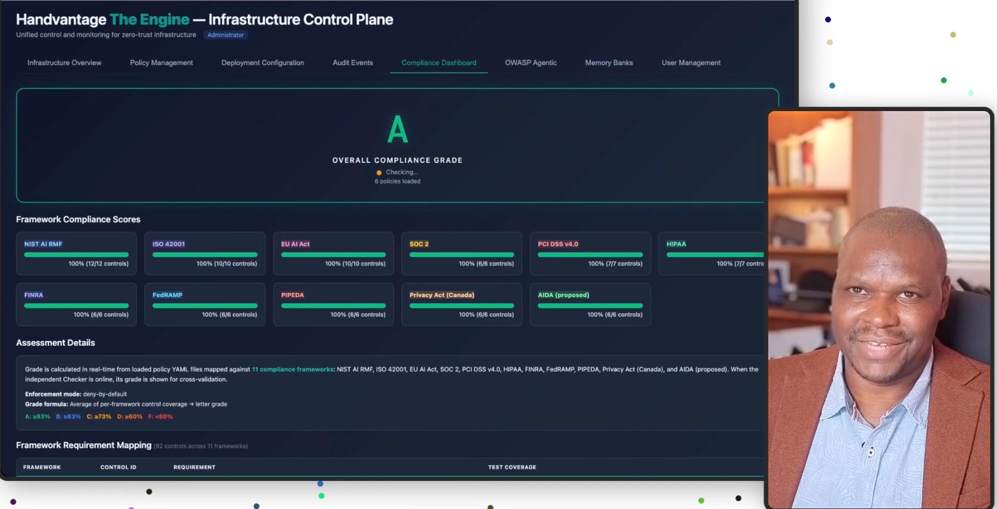This screenshot has height=509, width=997.
Task: Click the PCI DSS v4.0 progress bar
Action: [x=590, y=255]
